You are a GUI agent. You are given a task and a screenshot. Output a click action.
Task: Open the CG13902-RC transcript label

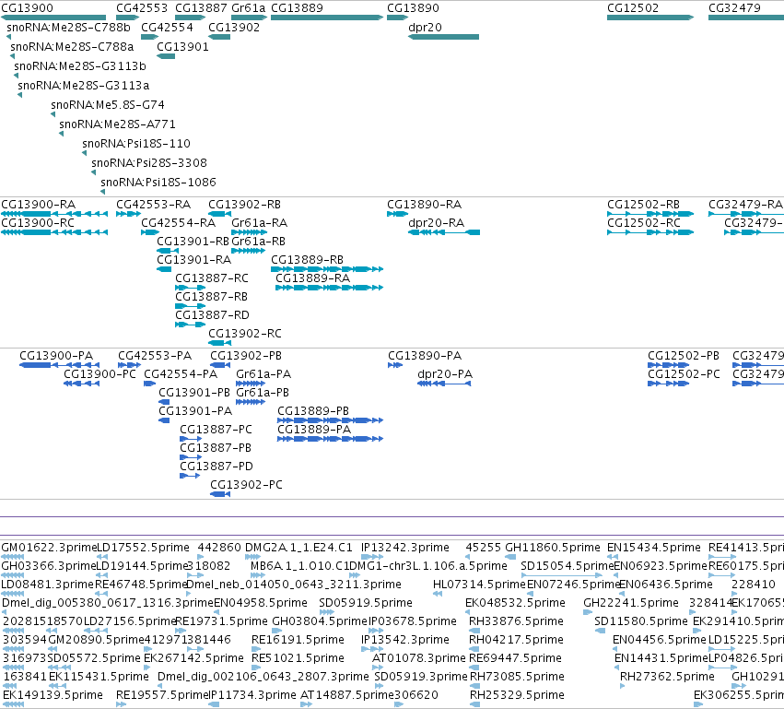click(x=245, y=334)
